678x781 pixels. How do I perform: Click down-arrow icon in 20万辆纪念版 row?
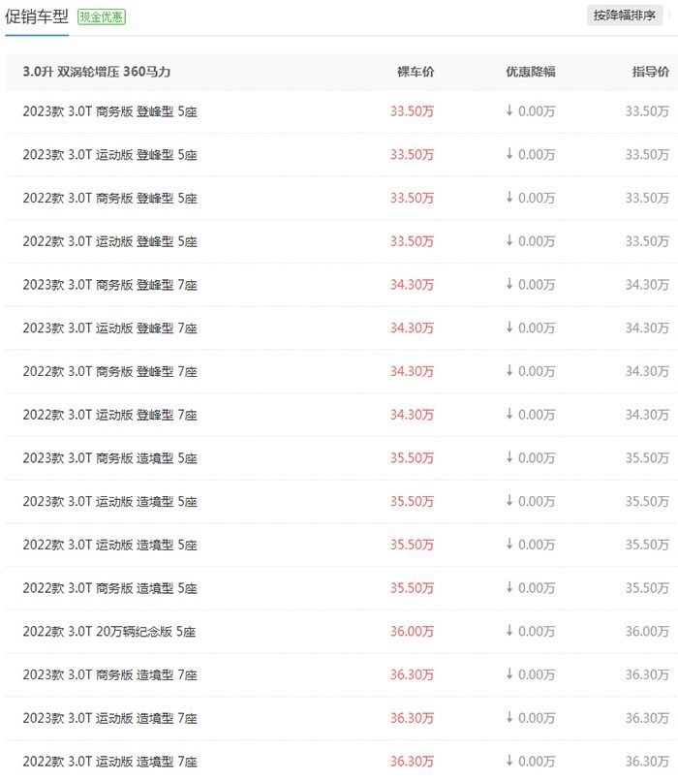click(509, 631)
